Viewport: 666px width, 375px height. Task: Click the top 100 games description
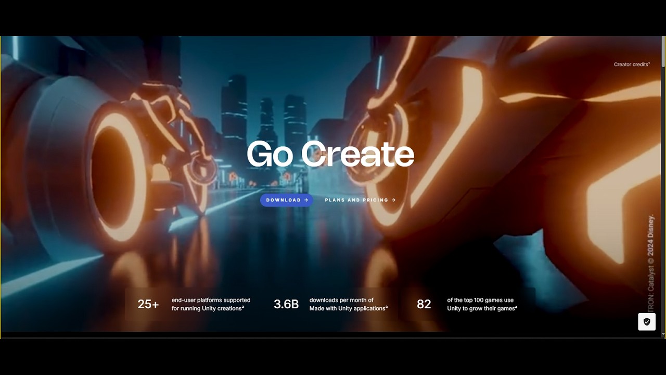[482, 304]
